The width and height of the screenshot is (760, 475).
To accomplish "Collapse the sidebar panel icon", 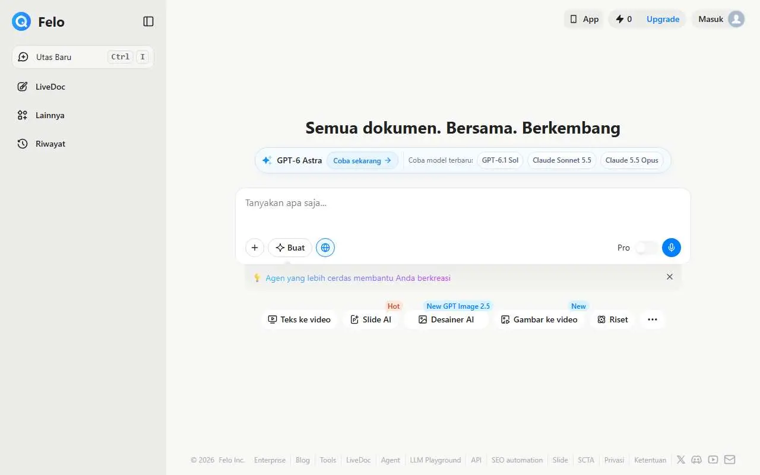I will tap(148, 21).
